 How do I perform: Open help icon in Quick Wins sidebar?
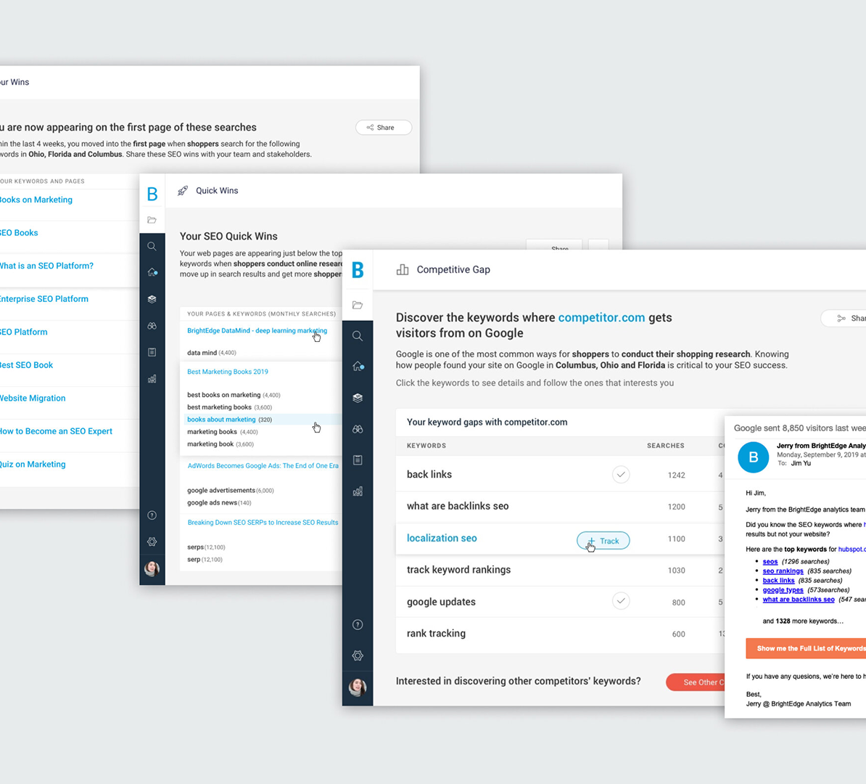coord(152,515)
